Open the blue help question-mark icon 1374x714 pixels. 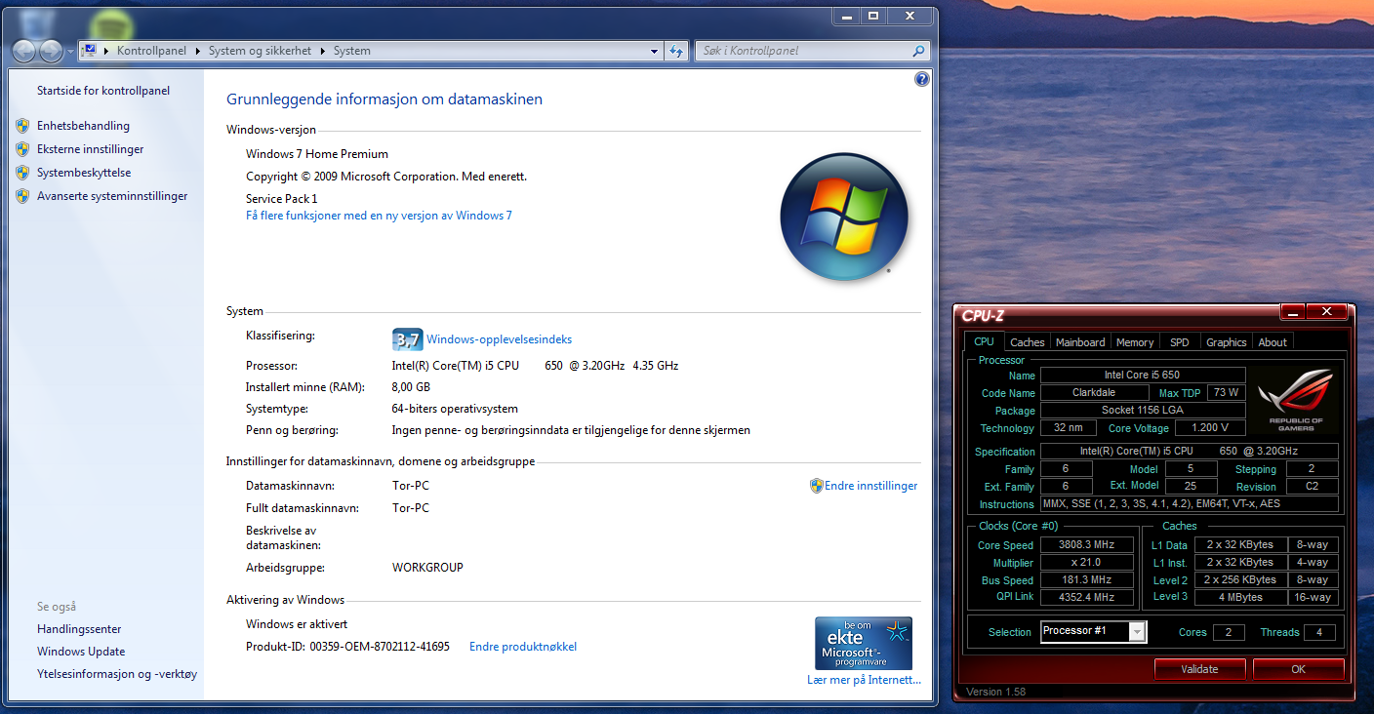921,80
